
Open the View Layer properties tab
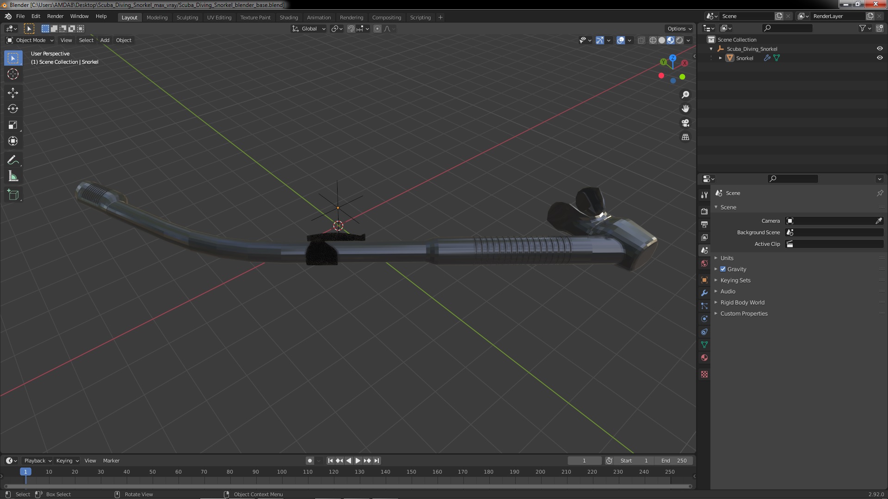click(x=704, y=237)
